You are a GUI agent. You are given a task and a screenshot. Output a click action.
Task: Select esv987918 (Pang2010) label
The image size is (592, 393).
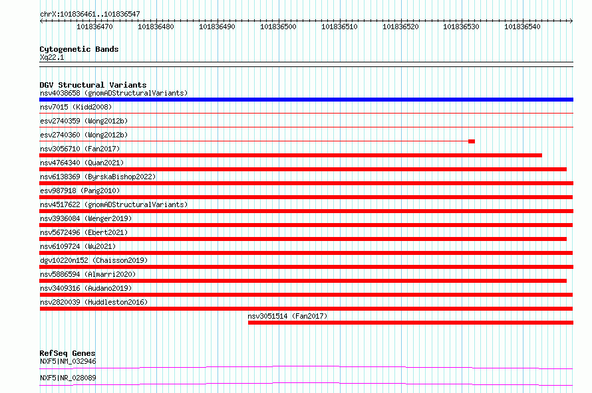(80, 191)
